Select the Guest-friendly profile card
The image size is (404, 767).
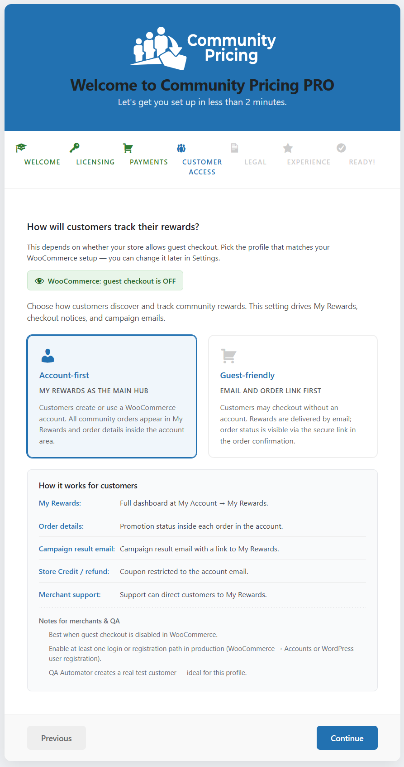click(293, 396)
